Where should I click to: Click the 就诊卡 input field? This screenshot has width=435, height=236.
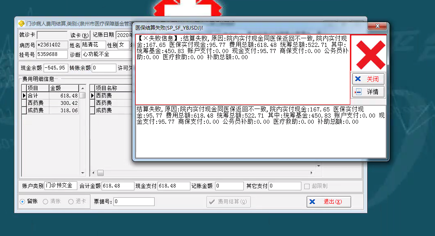coord(52,35)
